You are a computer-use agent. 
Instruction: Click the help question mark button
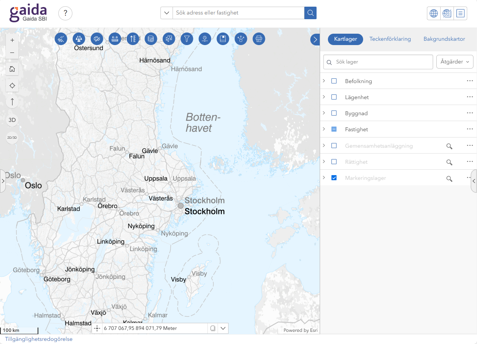click(x=65, y=13)
